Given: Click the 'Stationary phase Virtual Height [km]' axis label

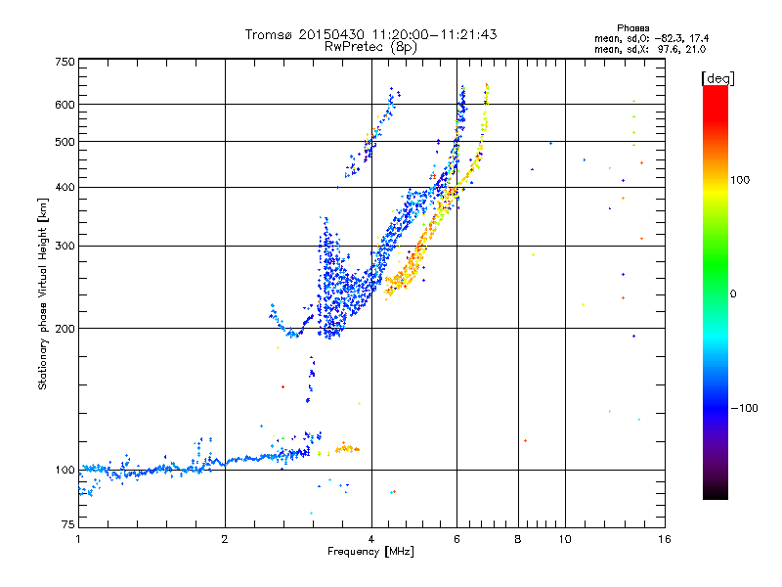Looking at the screenshot, I should [x=42, y=294].
